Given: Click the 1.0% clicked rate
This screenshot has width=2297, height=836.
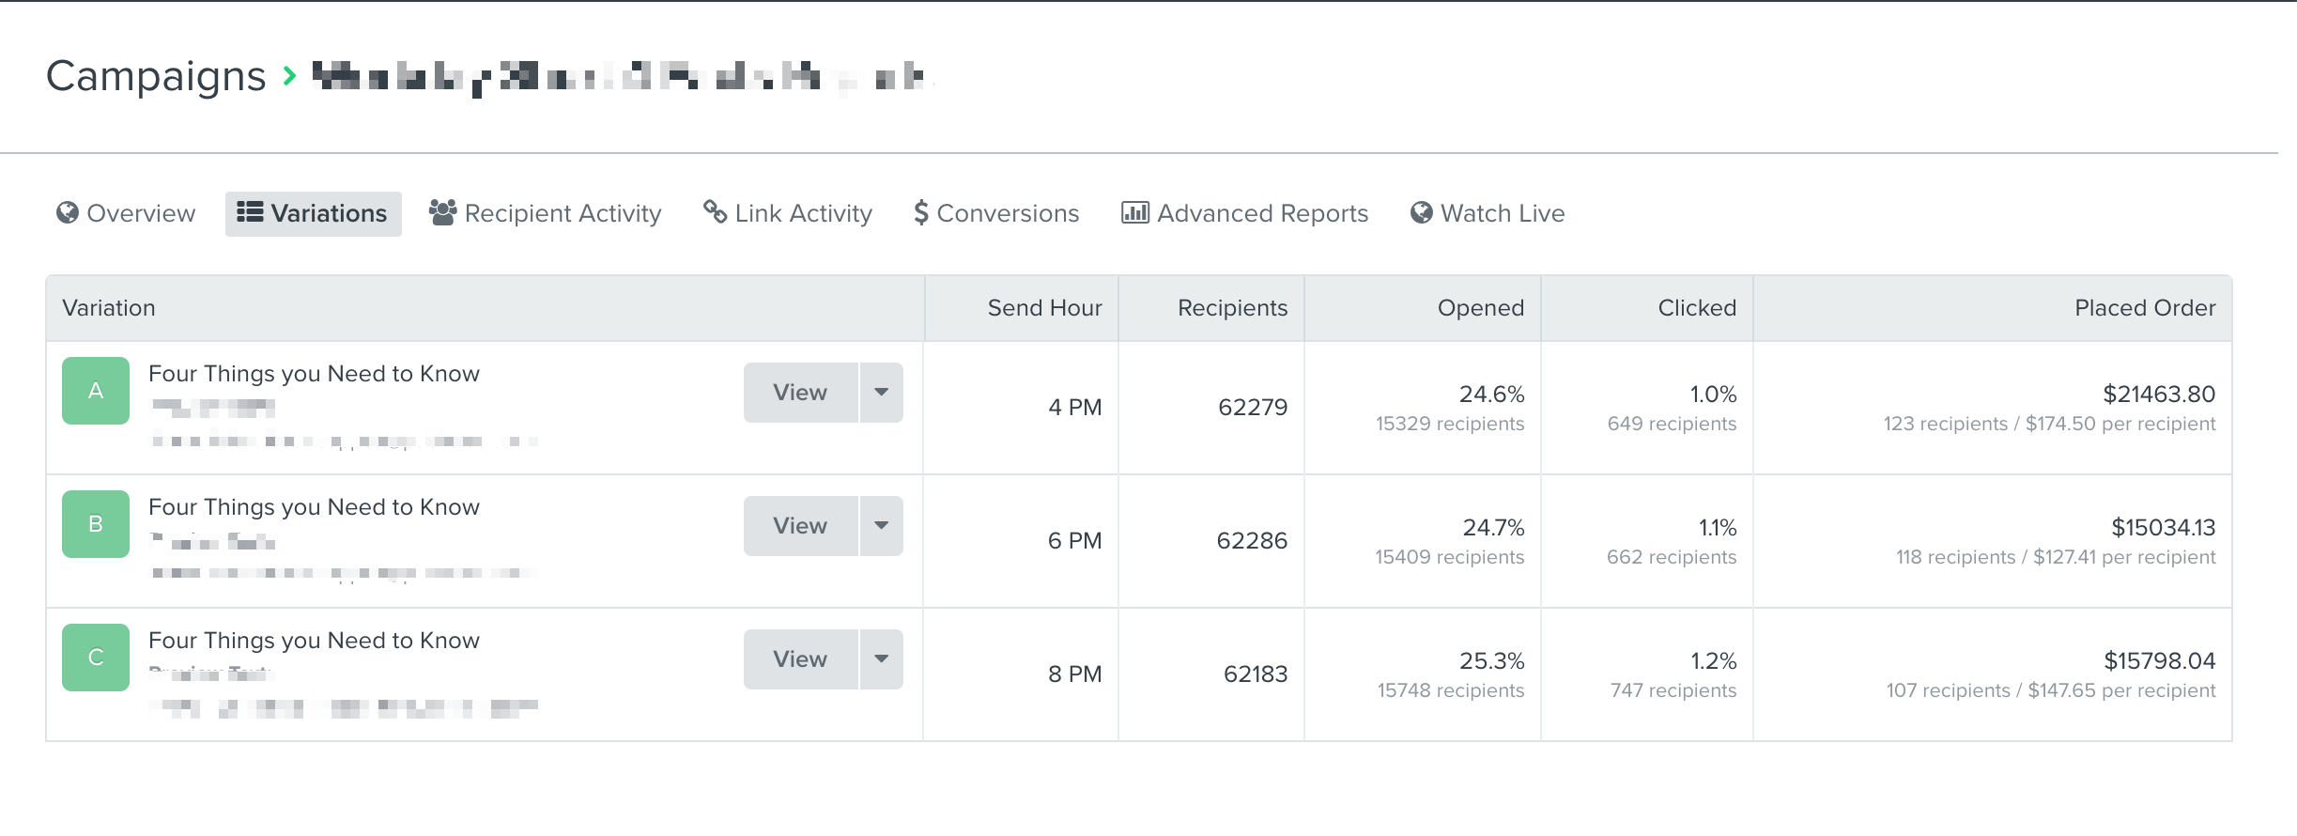Looking at the screenshot, I should pos(1713,395).
